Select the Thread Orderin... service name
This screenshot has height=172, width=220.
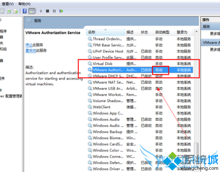tap(108, 39)
